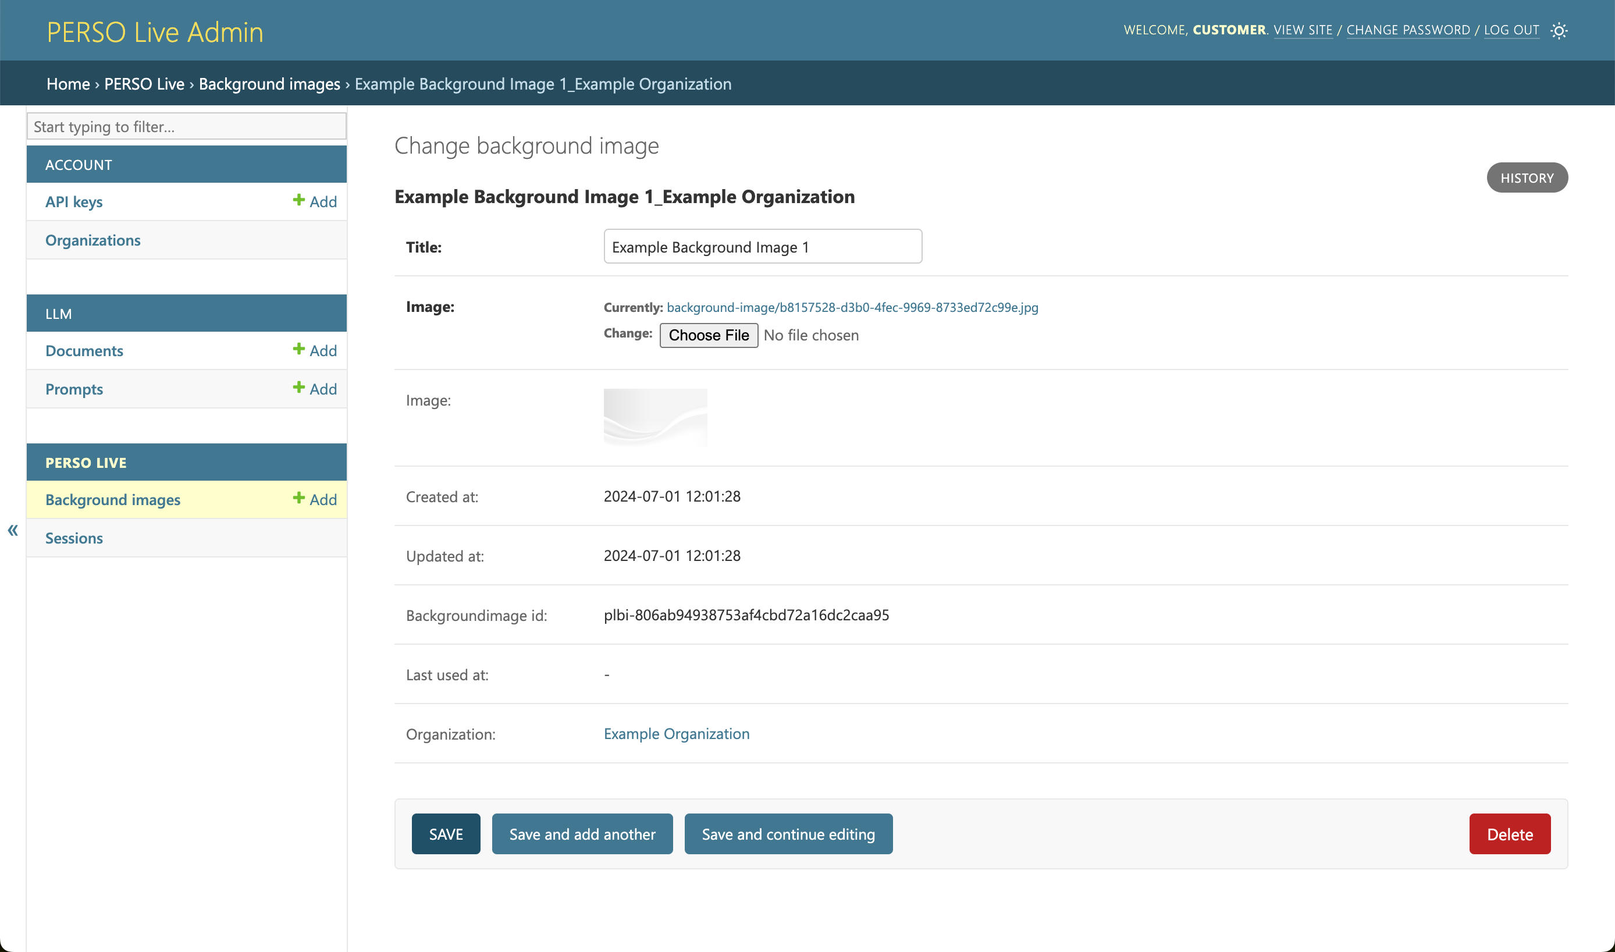
Task: Open the Sessions sidebar item
Action: click(74, 538)
